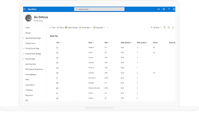Click the New item button

tap(52, 28)
